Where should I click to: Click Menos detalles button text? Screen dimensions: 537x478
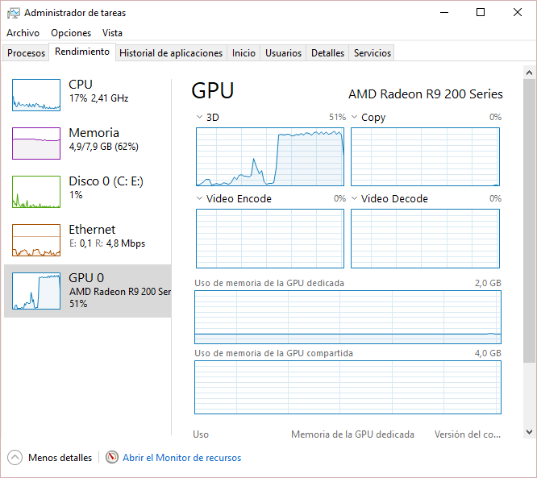[60, 458]
